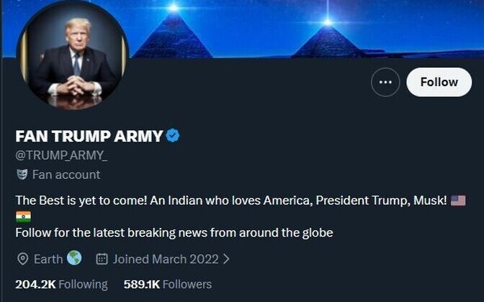This screenshot has height=302, width=484.
Task: Click the Earth location text
Action: coord(48,259)
